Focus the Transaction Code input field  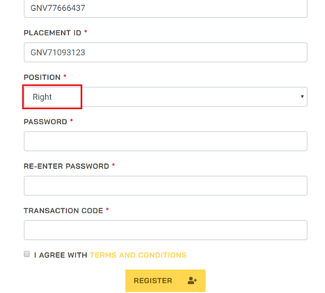click(x=166, y=230)
